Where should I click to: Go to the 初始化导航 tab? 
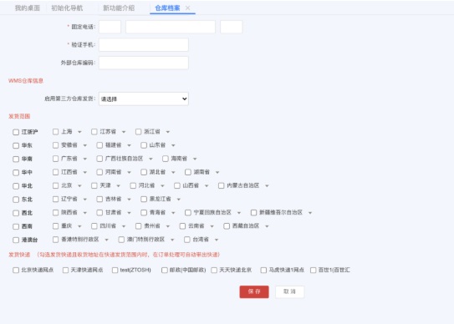click(x=67, y=8)
